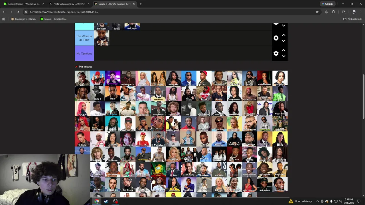Switch to bbankz Stream Kick tab
The height and width of the screenshot is (205, 365).
click(24, 4)
